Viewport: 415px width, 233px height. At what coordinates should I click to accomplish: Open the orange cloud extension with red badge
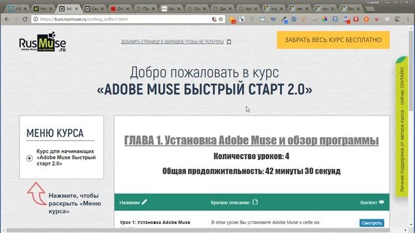point(233,20)
